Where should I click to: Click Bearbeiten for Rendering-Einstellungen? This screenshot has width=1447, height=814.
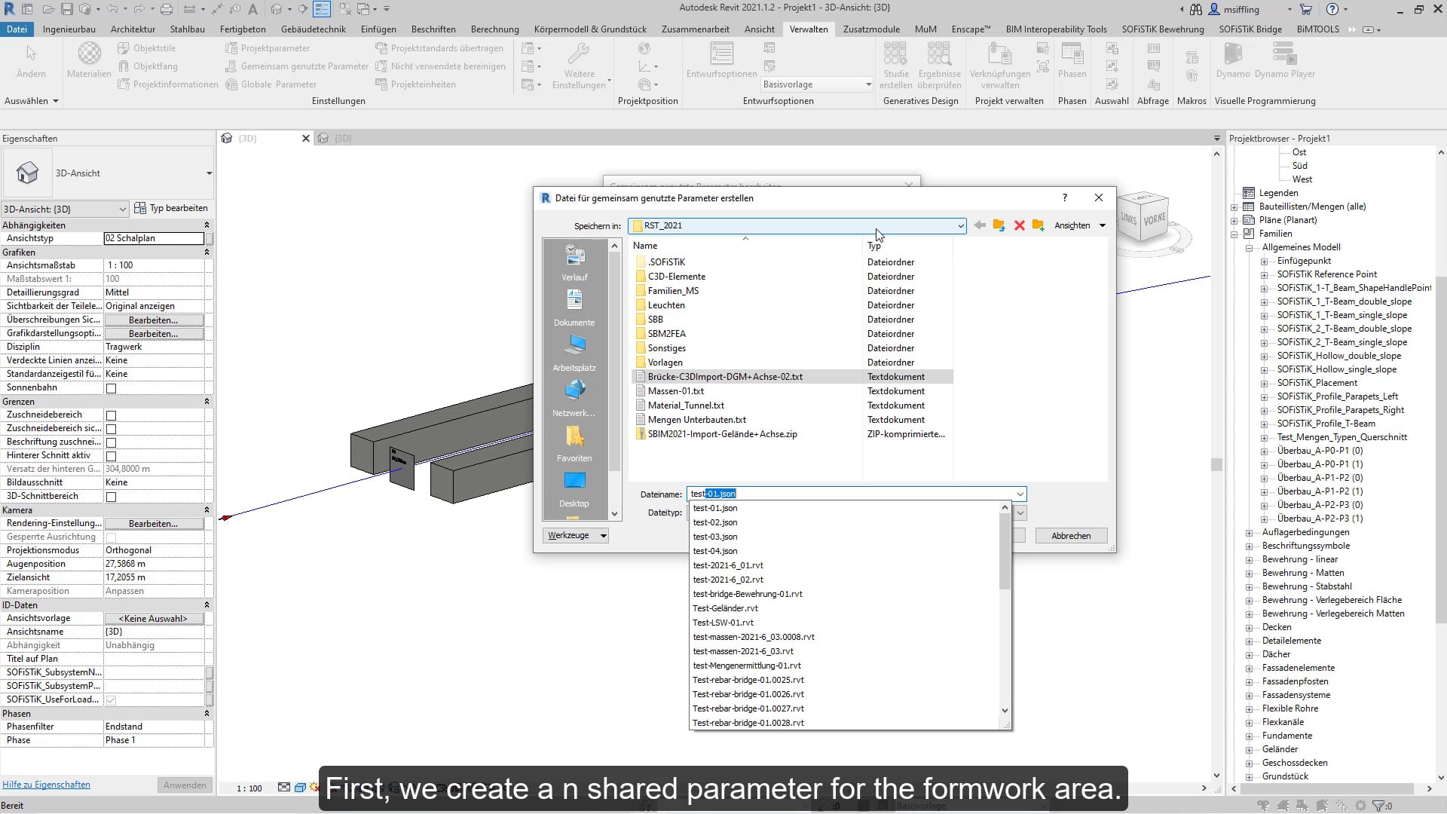click(154, 524)
